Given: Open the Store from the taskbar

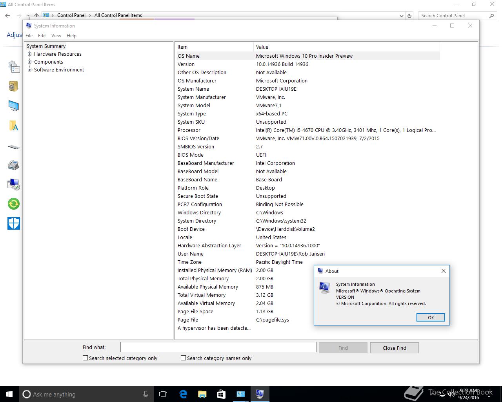Looking at the screenshot, I should pos(221,394).
